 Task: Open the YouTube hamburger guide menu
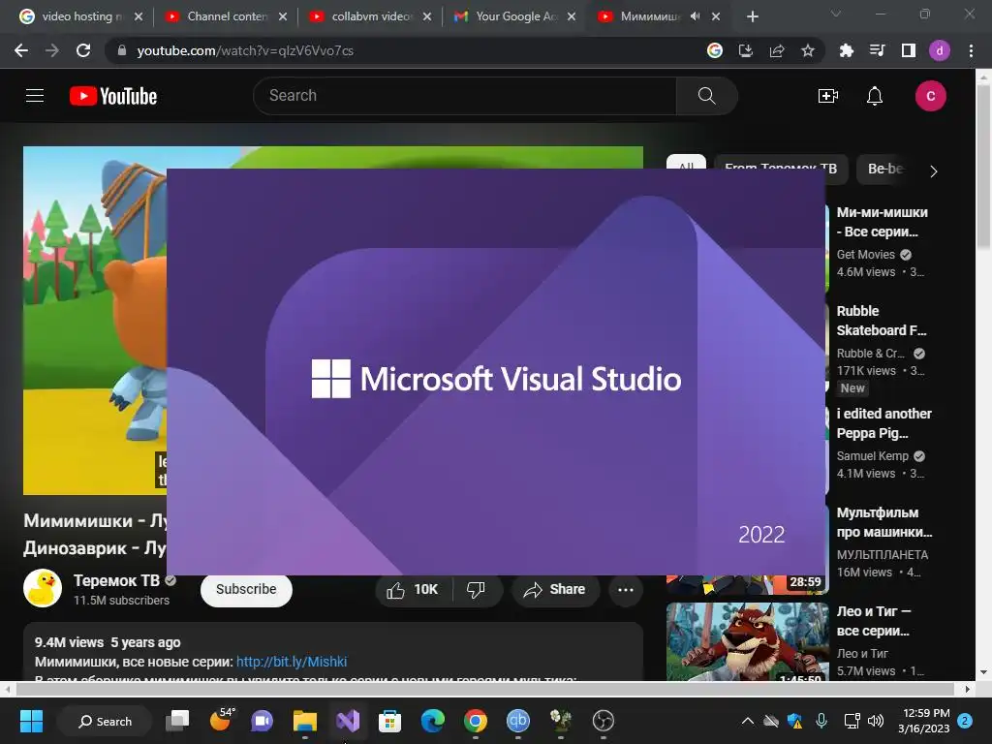(x=35, y=96)
